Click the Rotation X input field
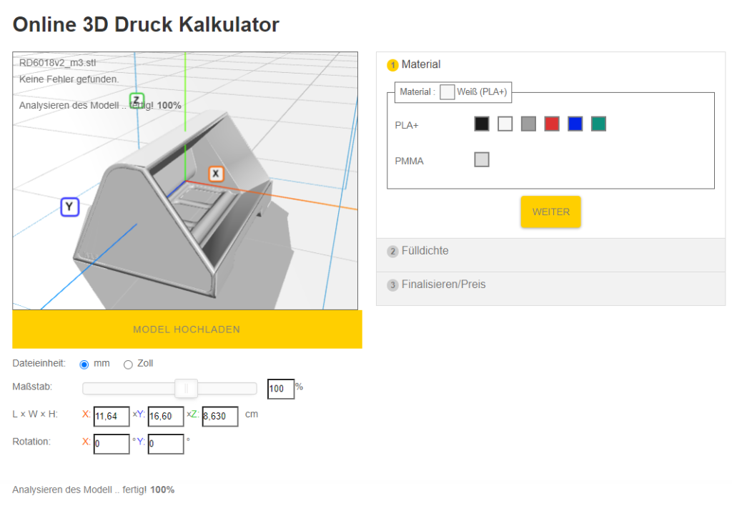This screenshot has width=732, height=506. [x=112, y=444]
